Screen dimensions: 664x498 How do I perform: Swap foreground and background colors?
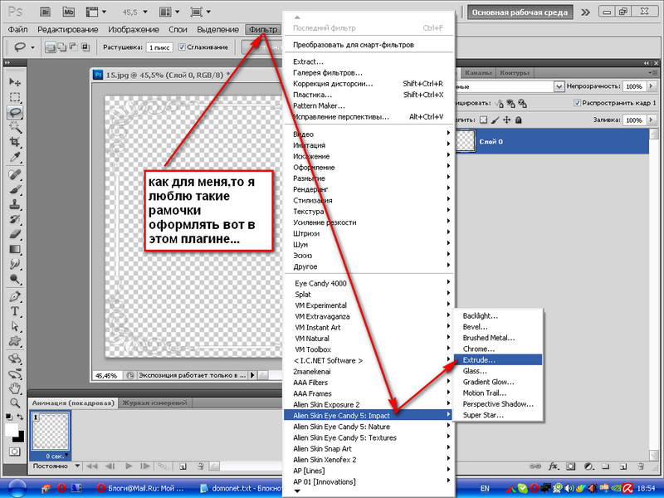tap(20, 417)
